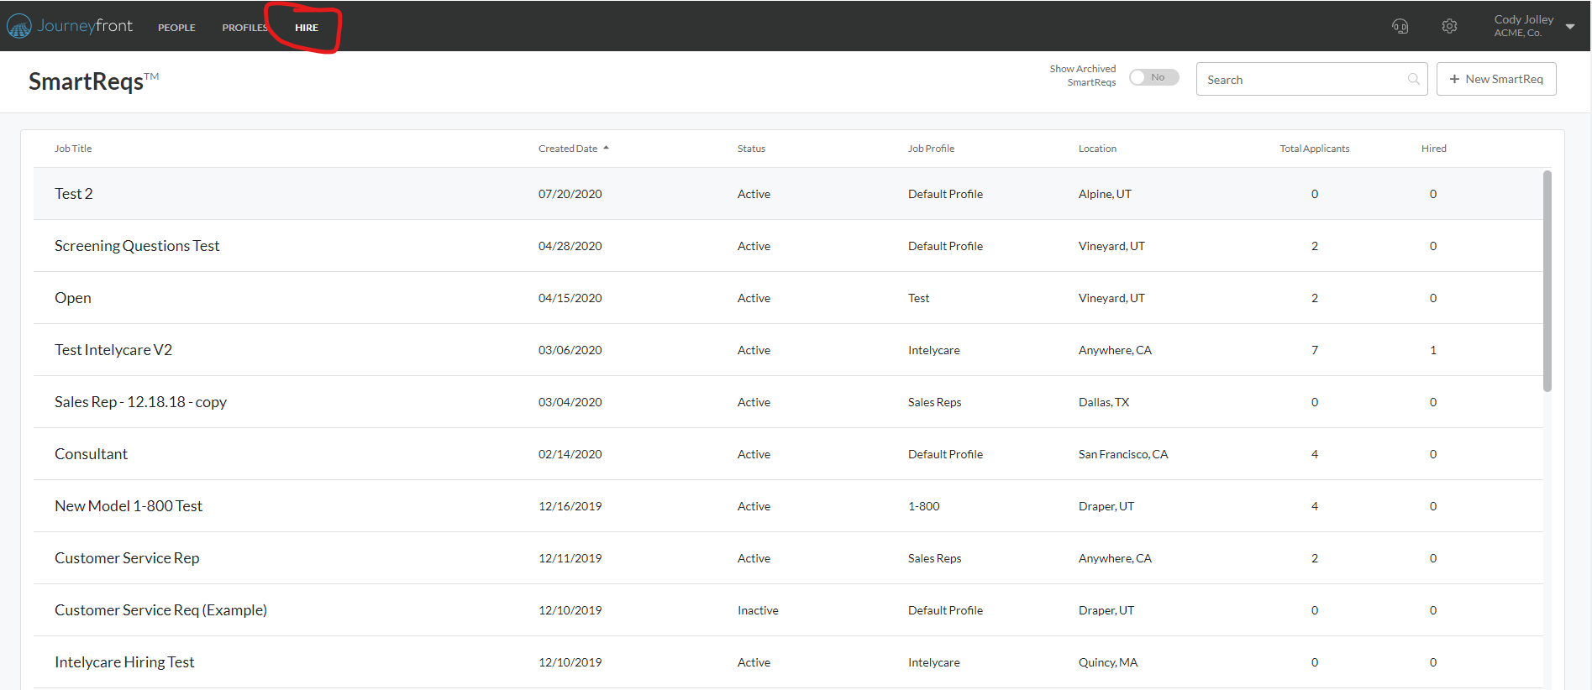This screenshot has height=690, width=1592.
Task: Click the Dallas, TX location cell
Action: [x=1104, y=402]
